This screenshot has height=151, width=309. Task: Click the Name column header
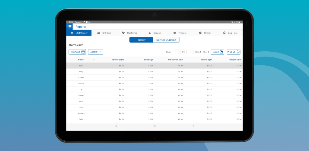[81, 59]
